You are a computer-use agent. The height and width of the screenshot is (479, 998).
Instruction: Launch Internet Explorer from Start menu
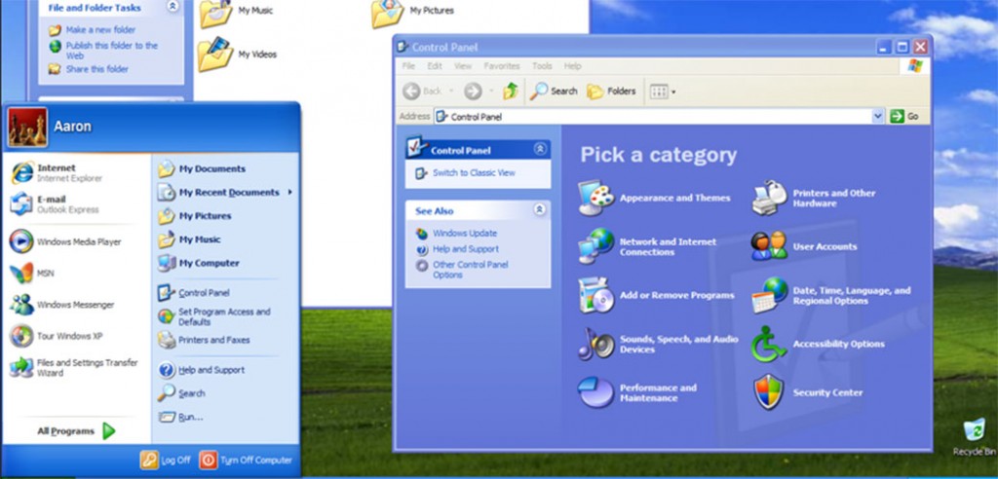click(x=58, y=173)
